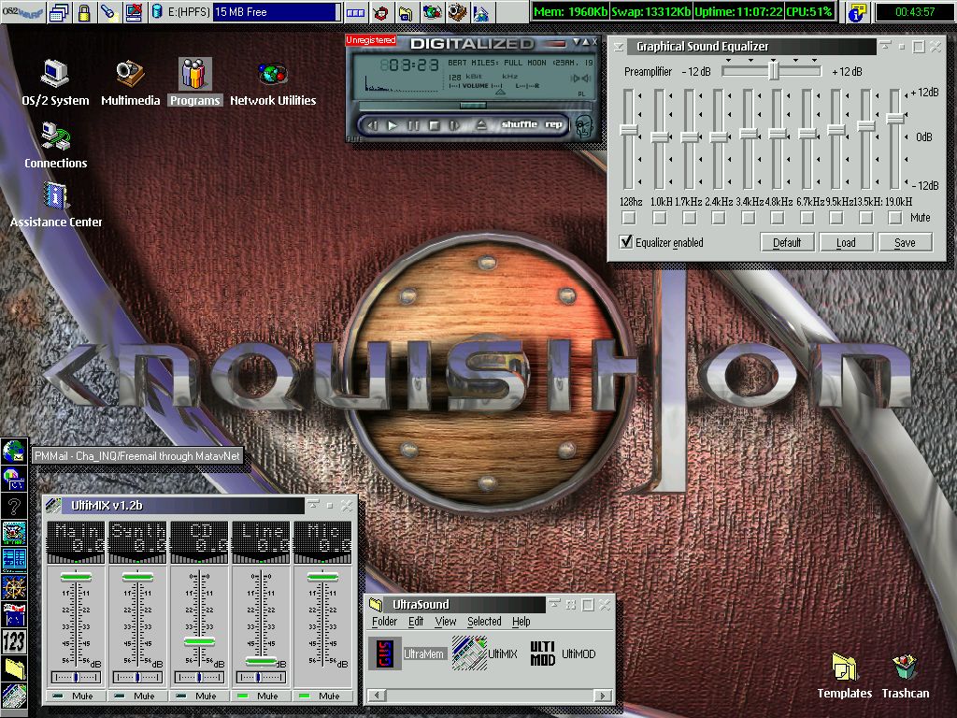The height and width of the screenshot is (718, 957).
Task: Click the Default button in the equalizer
Action: pyautogui.click(x=787, y=242)
